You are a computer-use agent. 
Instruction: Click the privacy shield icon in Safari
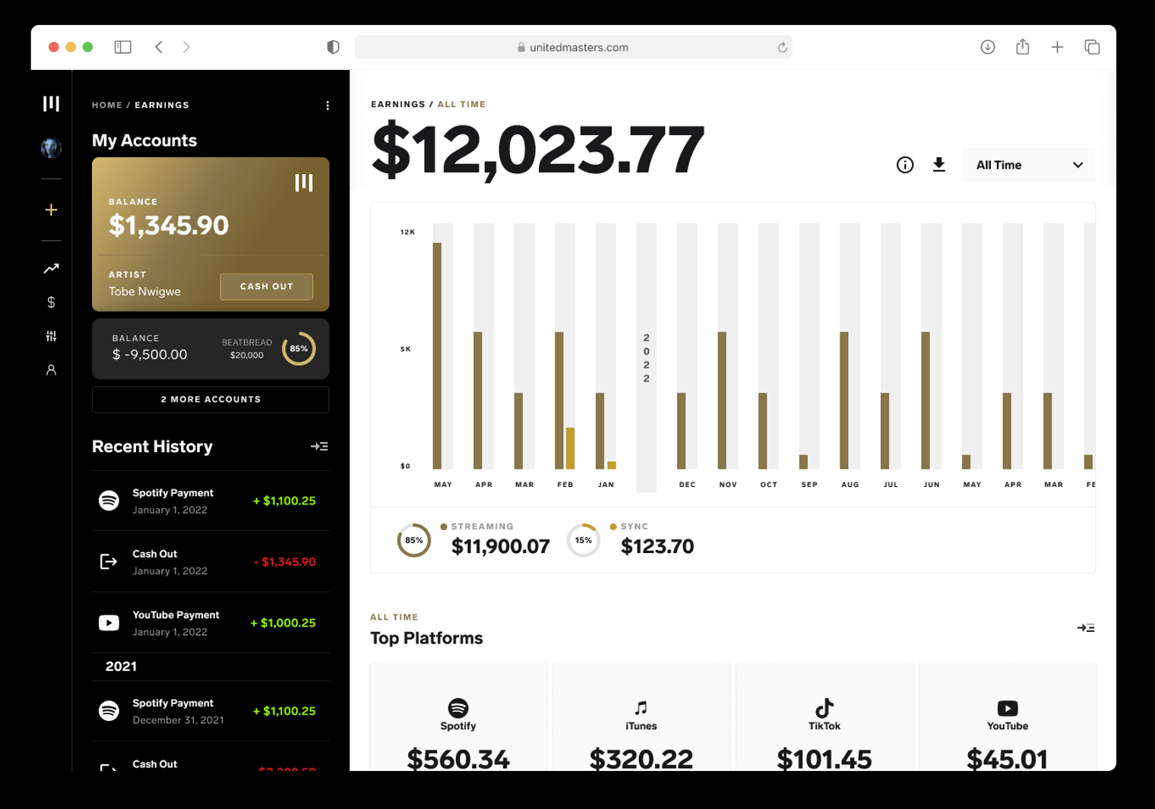click(x=333, y=47)
